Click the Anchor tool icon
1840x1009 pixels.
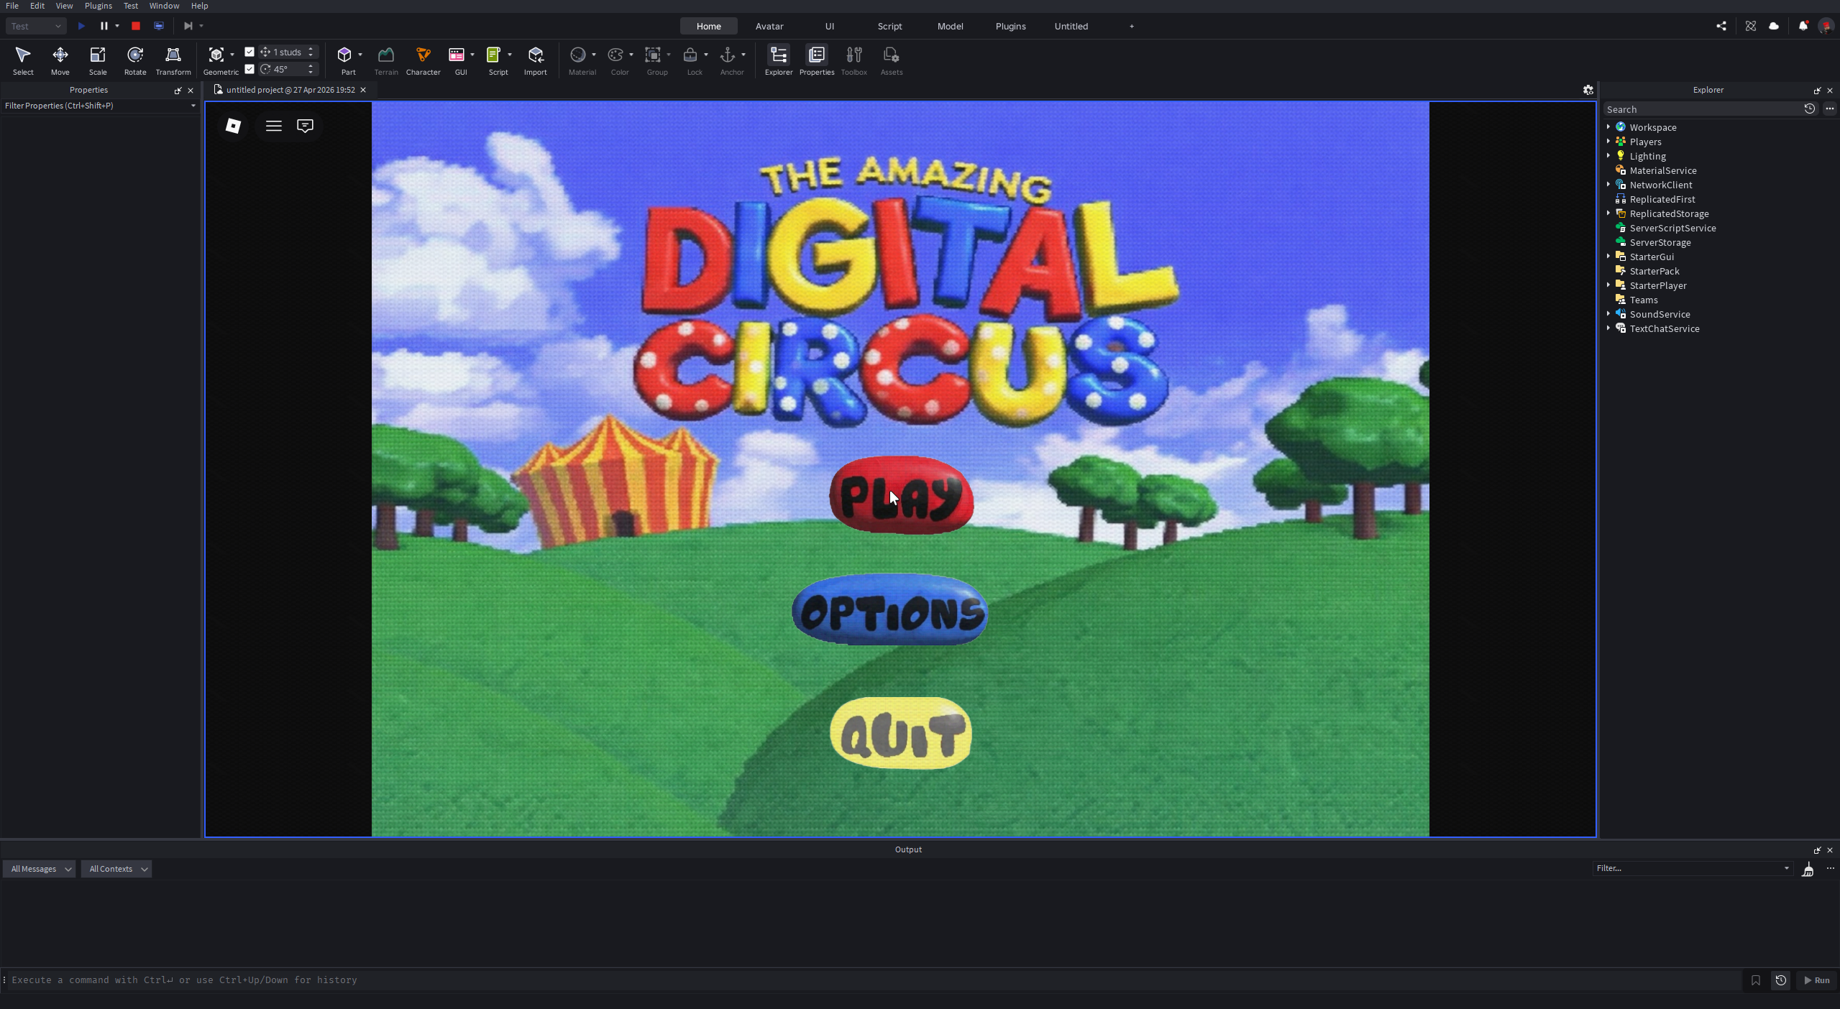[728, 55]
